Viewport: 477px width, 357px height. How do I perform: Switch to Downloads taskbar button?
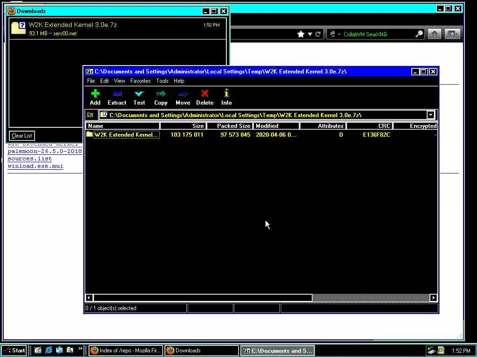pyautogui.click(x=201, y=350)
